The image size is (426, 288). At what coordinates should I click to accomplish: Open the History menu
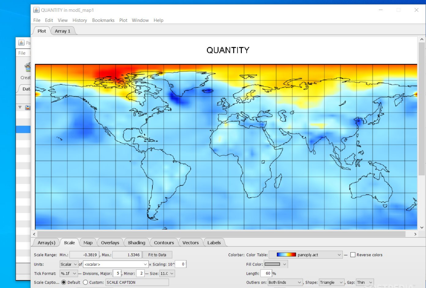[79, 20]
